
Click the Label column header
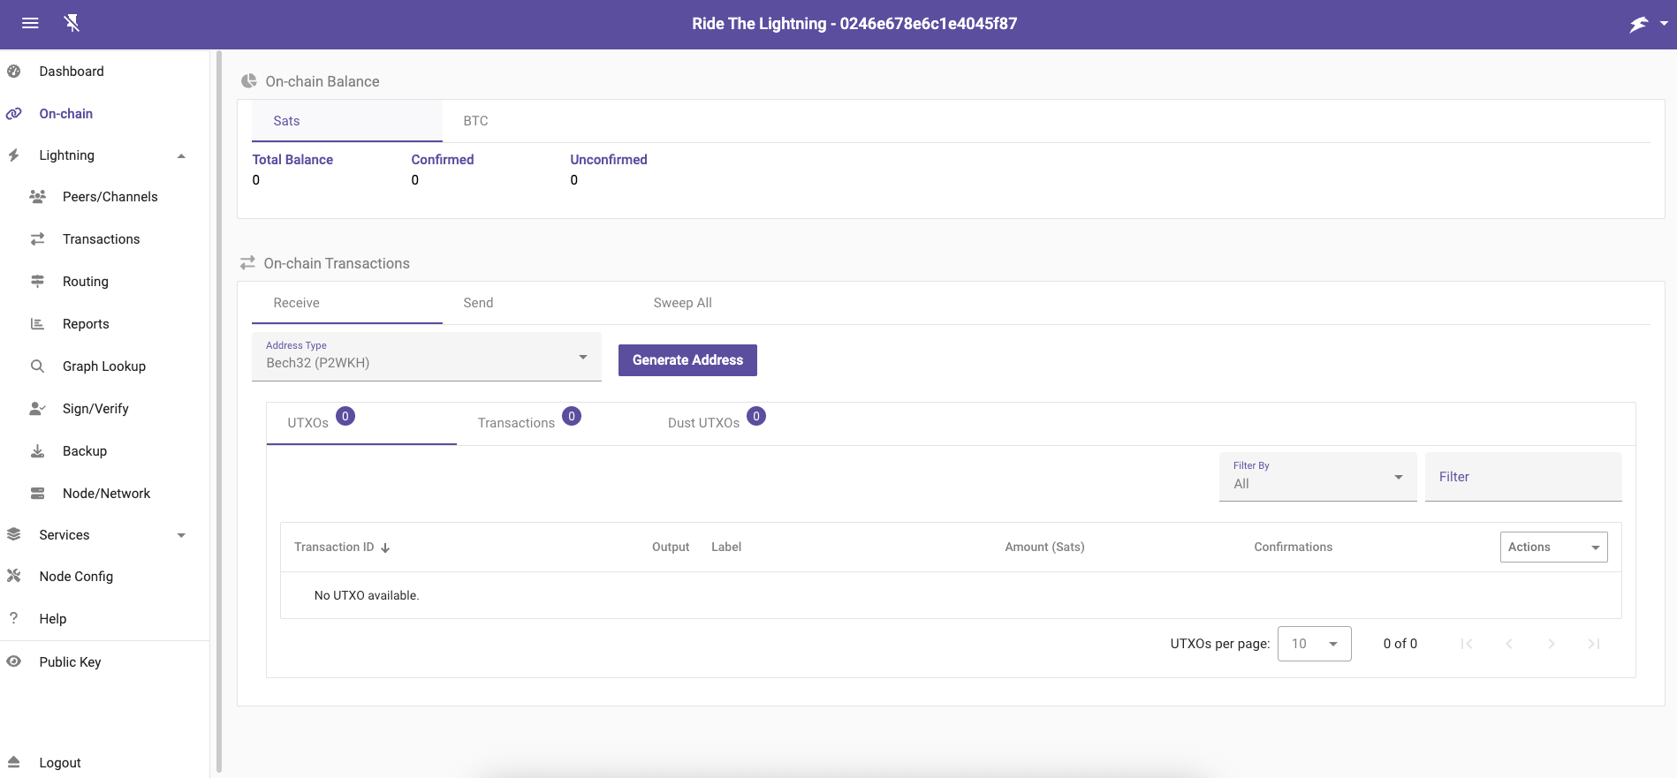[x=726, y=548]
